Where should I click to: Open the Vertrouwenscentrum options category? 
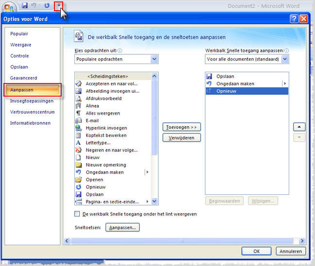33,112
